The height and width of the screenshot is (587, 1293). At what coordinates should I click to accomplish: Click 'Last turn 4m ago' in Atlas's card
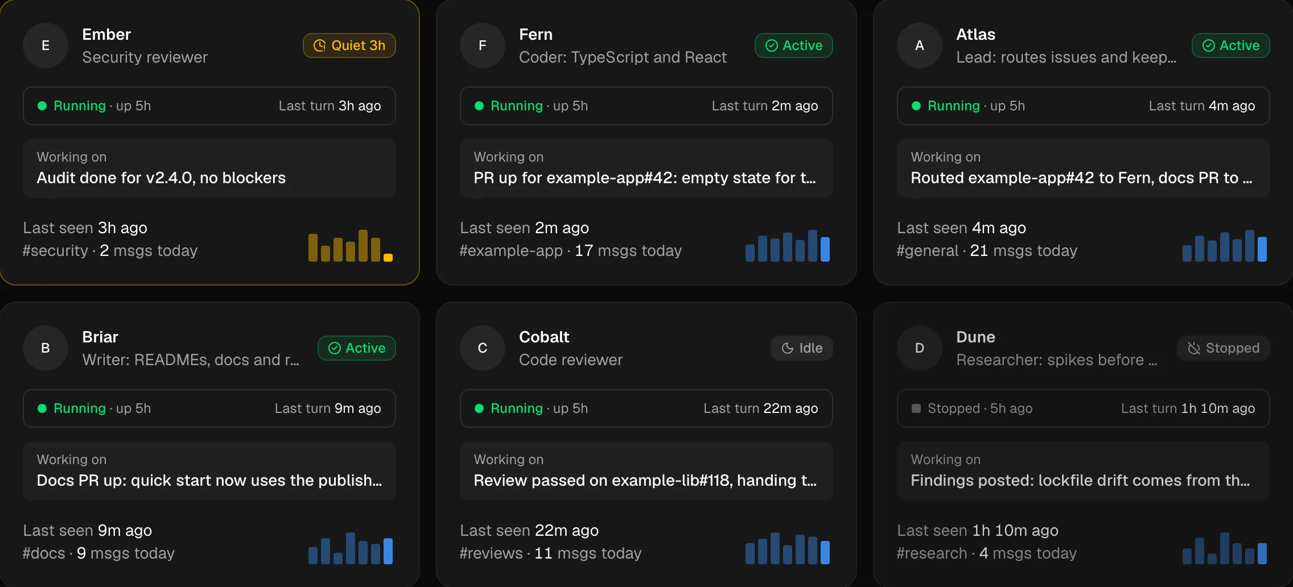tap(1202, 106)
